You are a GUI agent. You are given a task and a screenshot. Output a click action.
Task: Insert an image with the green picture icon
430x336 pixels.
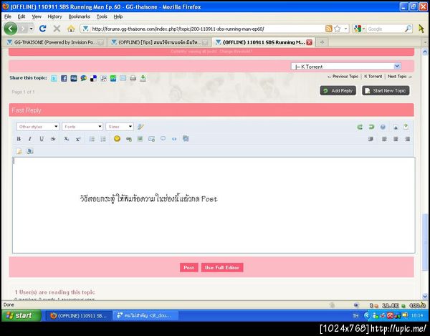point(140,139)
